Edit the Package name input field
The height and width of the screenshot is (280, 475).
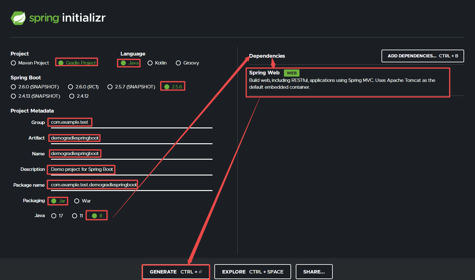(x=132, y=185)
